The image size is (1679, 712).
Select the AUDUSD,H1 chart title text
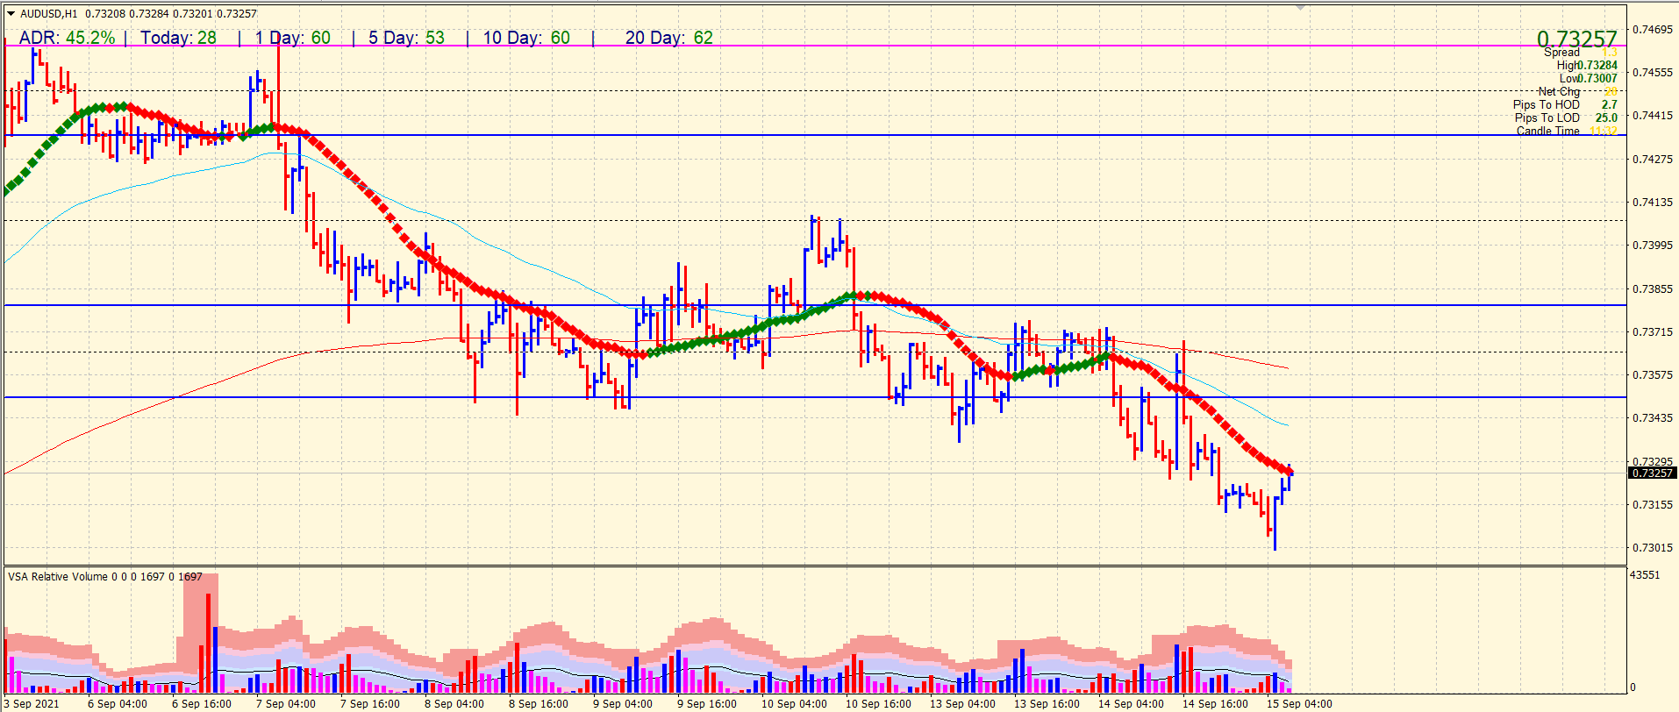[x=49, y=14]
